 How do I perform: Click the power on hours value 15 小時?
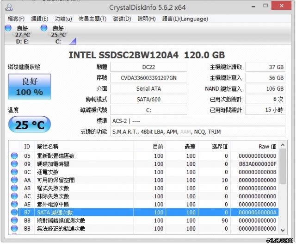tap(265, 110)
